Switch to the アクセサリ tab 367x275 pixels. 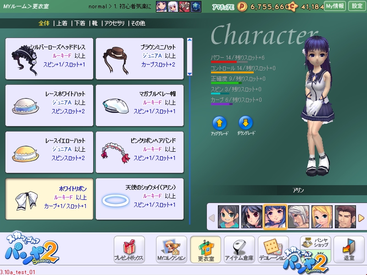point(115,23)
